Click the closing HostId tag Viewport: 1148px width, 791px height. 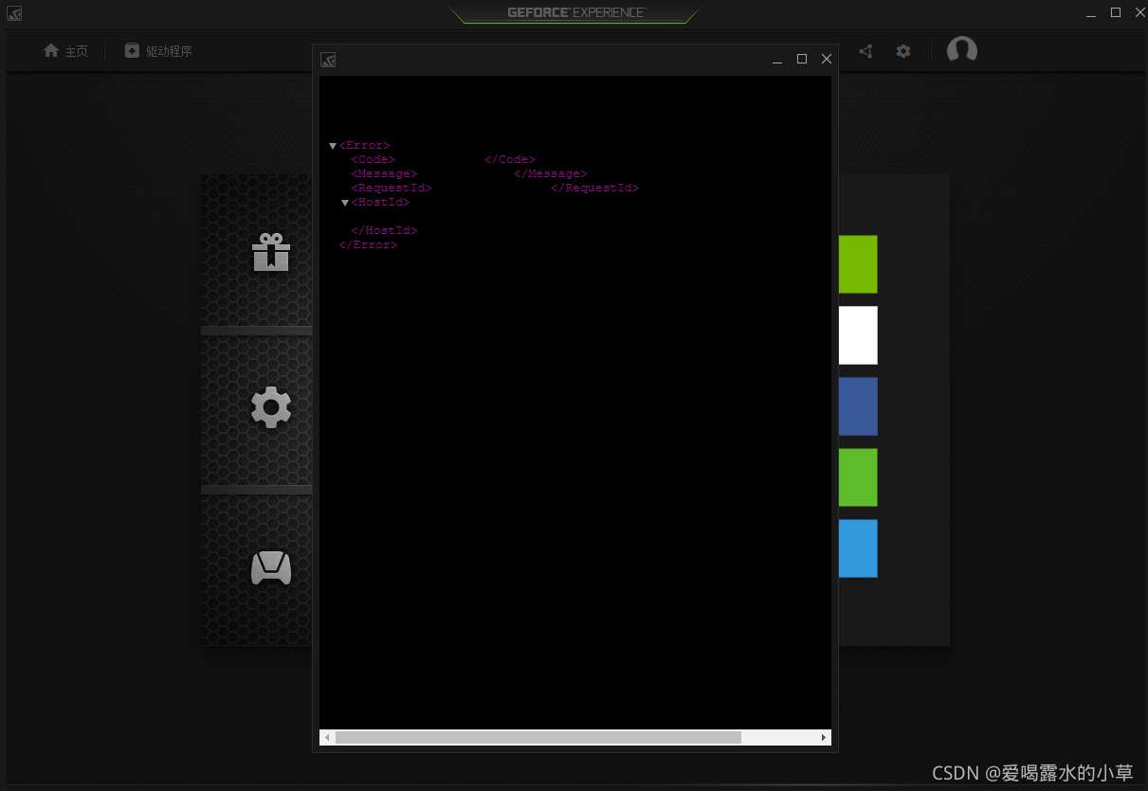[x=384, y=231]
